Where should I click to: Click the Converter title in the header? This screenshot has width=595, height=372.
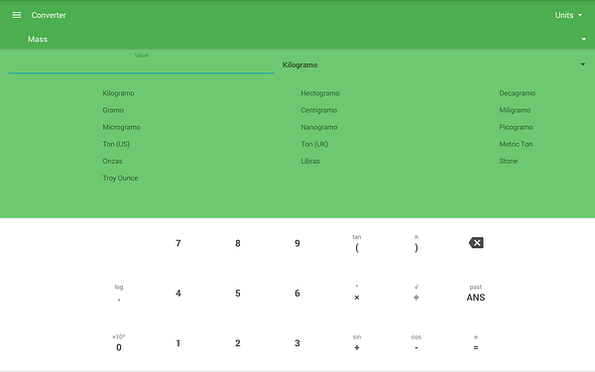(x=49, y=15)
